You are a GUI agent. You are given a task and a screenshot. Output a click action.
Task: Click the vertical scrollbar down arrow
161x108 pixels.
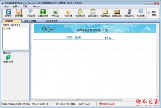(x=158, y=97)
